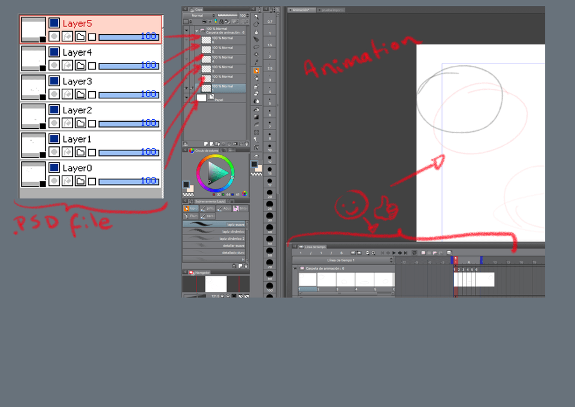This screenshot has height=407, width=575.
Task: Zoom in on the timeline
Action: 374,252
